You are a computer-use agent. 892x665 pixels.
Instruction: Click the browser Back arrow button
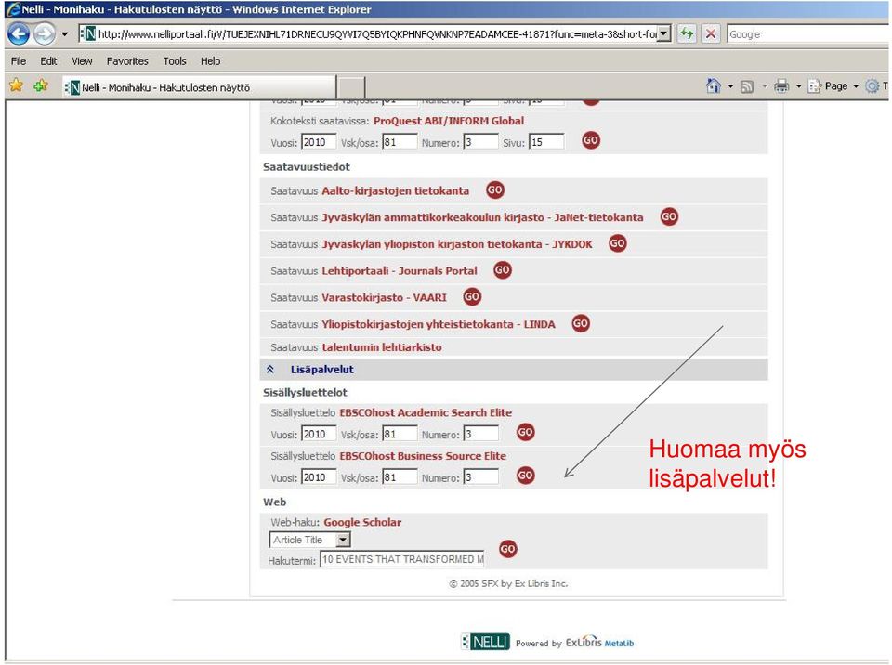tap(19, 34)
